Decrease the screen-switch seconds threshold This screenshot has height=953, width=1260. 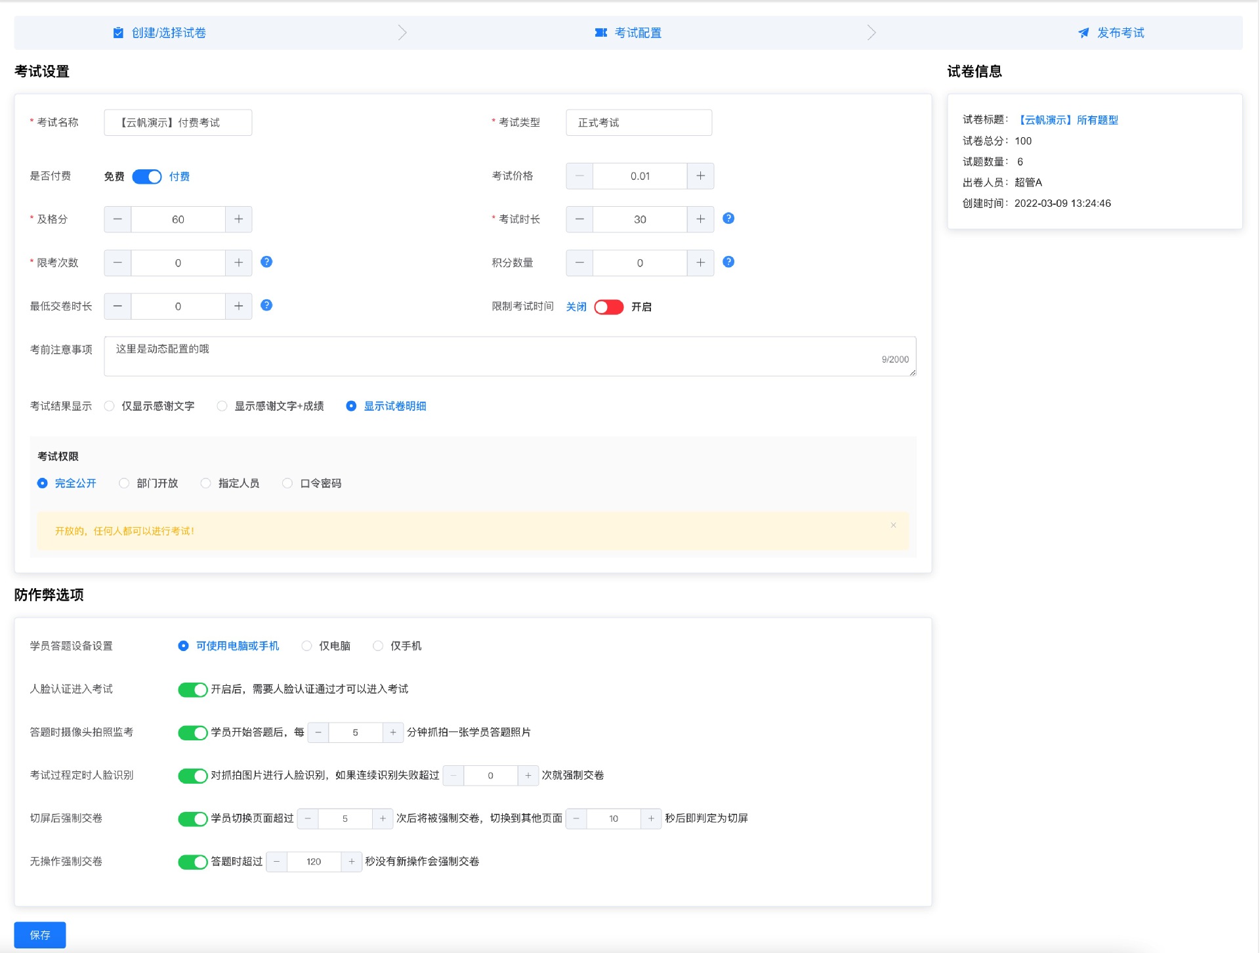tap(576, 818)
